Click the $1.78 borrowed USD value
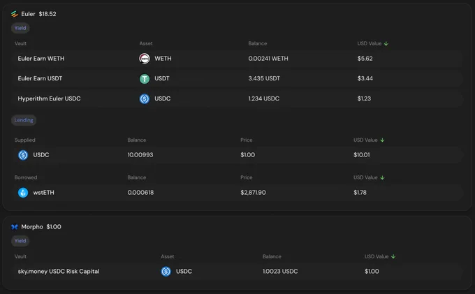This screenshot has height=294, width=475. click(x=360, y=193)
